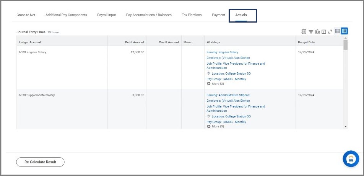
Task: Switch to the Gross to Net tab
Action: pyautogui.click(x=26, y=15)
